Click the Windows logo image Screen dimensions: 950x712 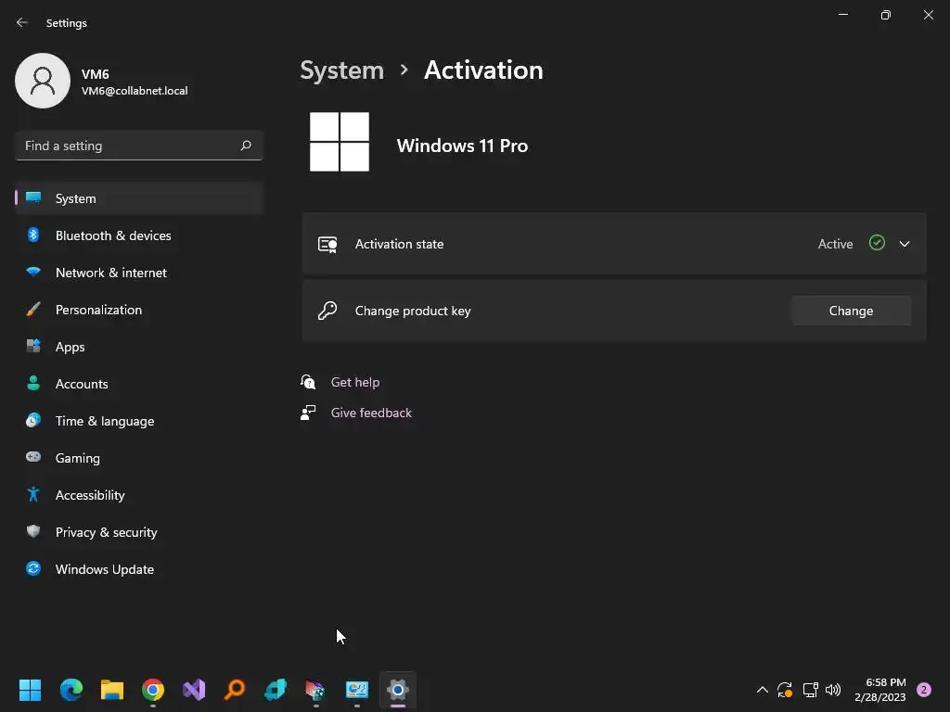point(340,142)
